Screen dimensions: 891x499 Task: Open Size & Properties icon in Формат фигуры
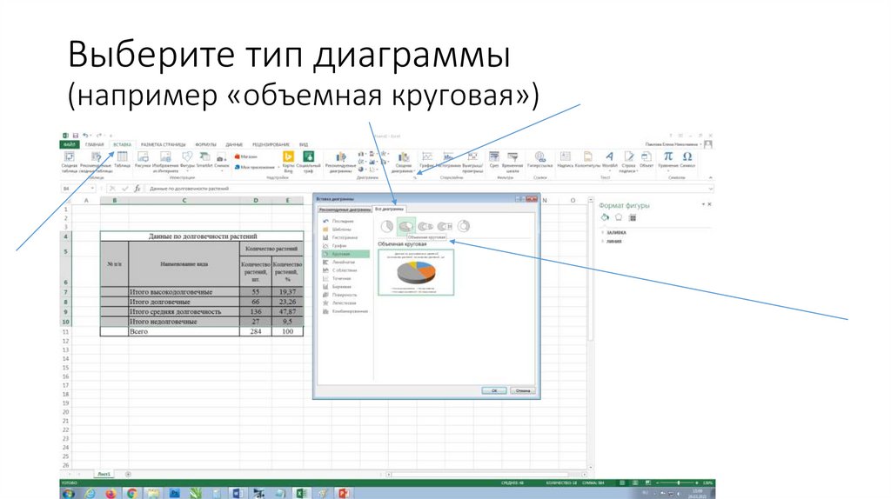coord(633,217)
